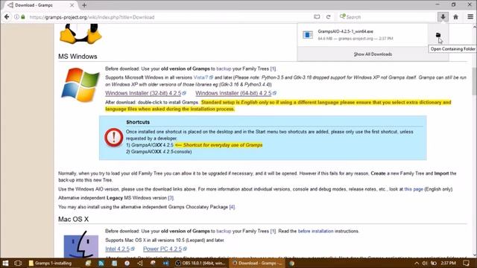Go to the Firefox home page icon
The width and height of the screenshot is (477, 268).
click(x=455, y=17)
